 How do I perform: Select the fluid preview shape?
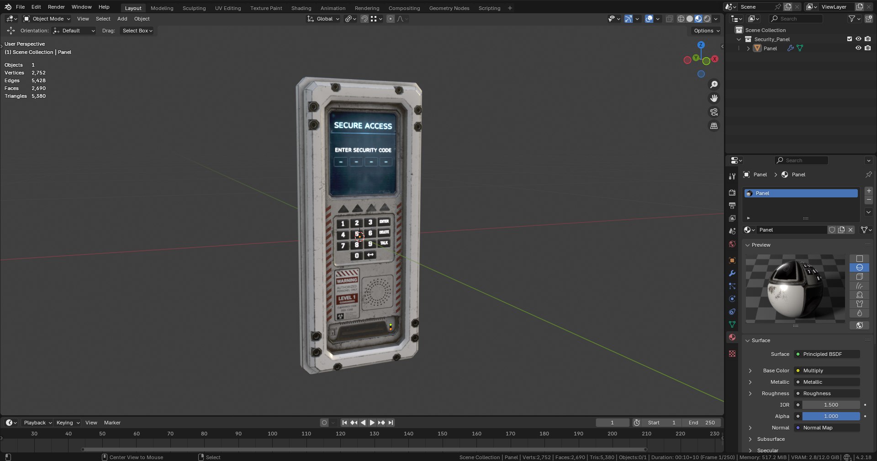click(859, 313)
